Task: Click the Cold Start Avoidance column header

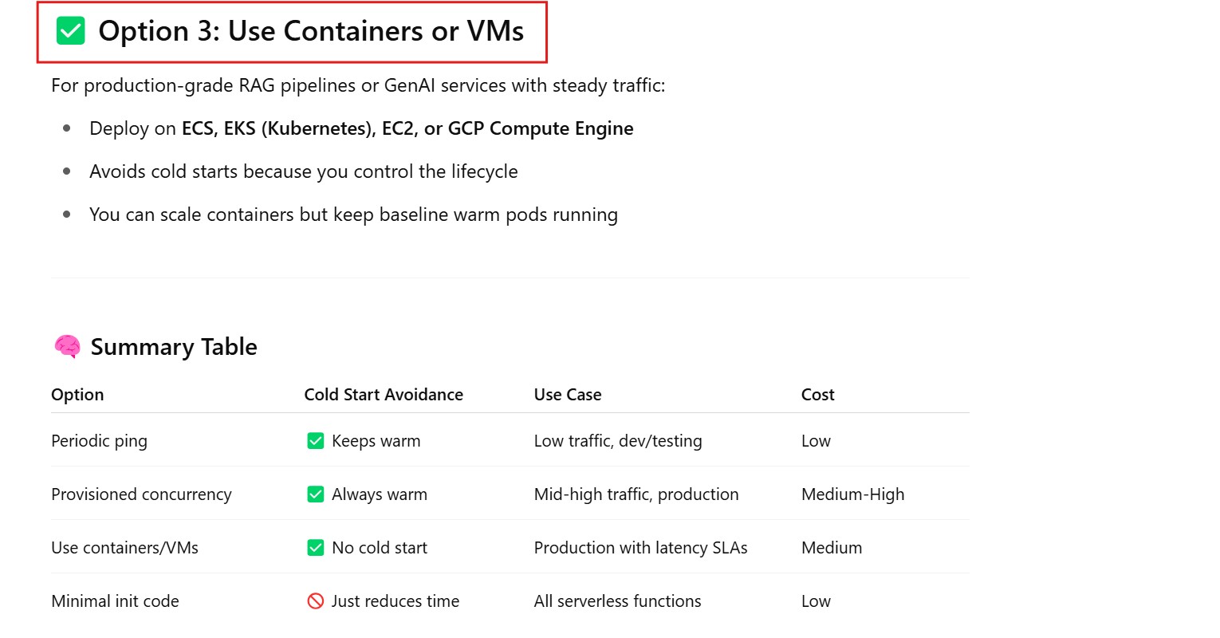Action: [x=384, y=395]
